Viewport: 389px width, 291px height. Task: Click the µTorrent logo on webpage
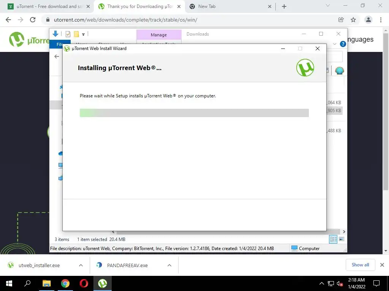click(28, 39)
